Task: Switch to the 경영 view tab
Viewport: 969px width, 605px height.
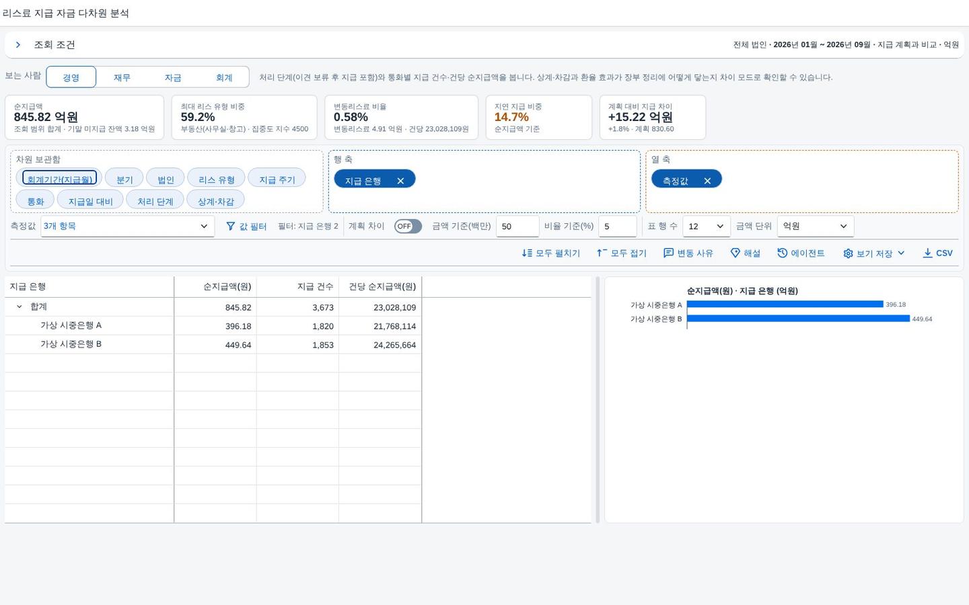Action: [x=71, y=77]
